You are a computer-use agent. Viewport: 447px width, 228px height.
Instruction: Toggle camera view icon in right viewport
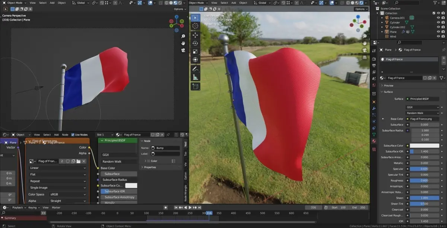click(x=364, y=49)
